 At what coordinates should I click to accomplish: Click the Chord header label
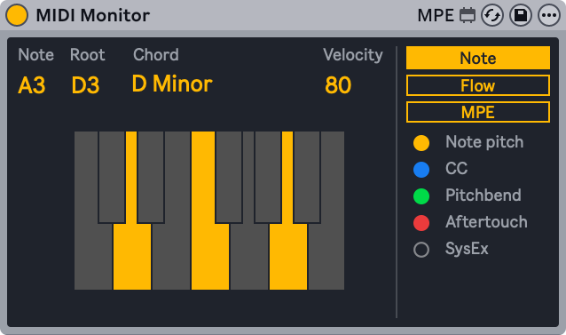coord(156,55)
